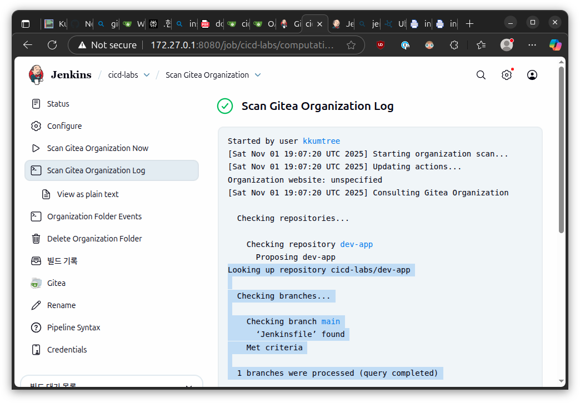Open Jenkins user account icon in header
Viewport: 580px width, 403px height.
(x=532, y=75)
